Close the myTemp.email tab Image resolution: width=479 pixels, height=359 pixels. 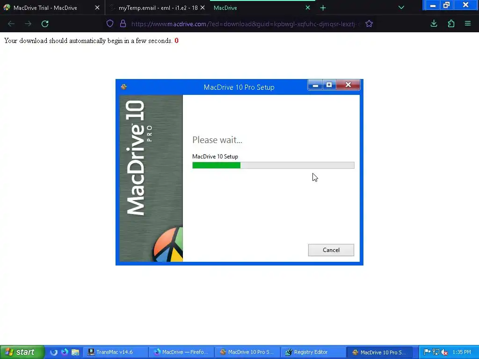203,7
